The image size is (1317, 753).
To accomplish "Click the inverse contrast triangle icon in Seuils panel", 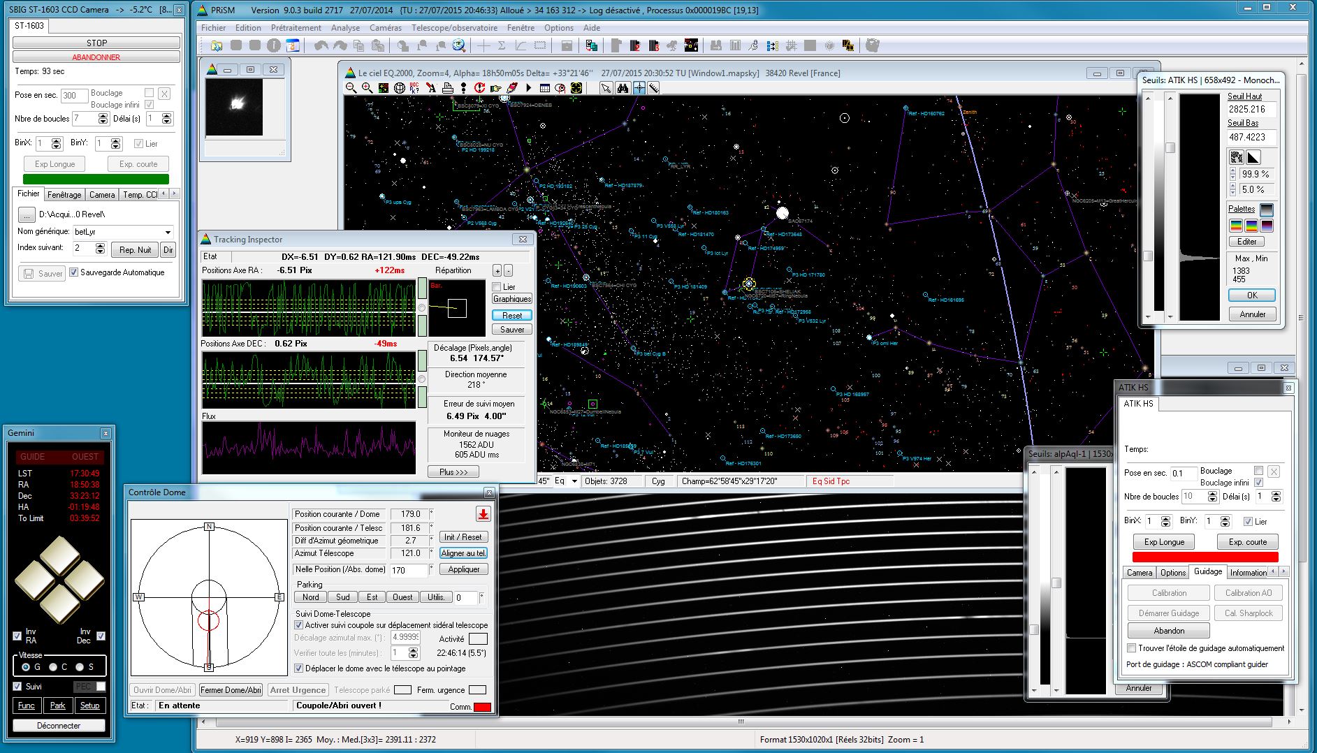I will [1253, 156].
